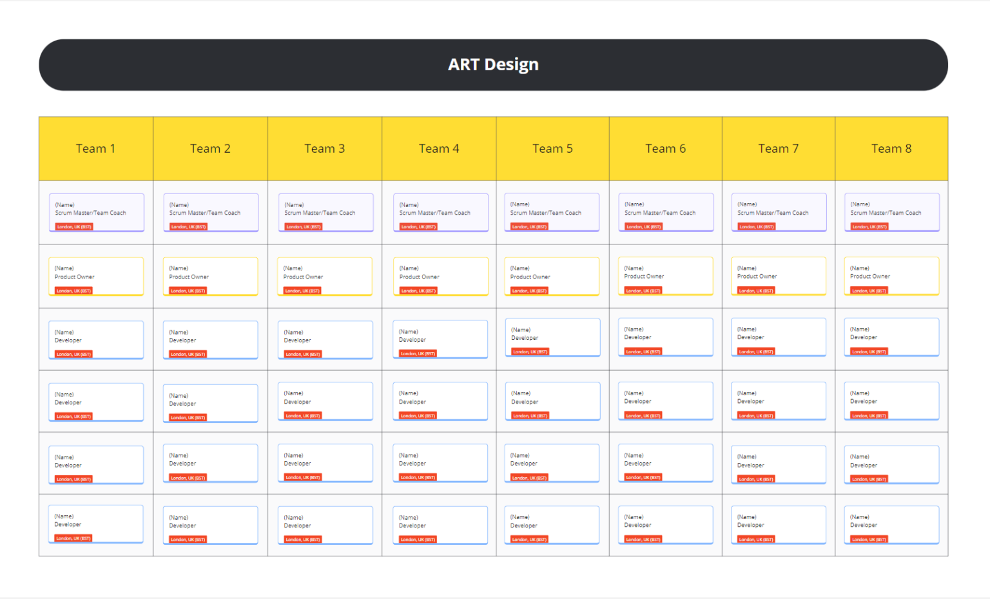
Task: Click the Team 1 header cell
Action: pos(95,148)
